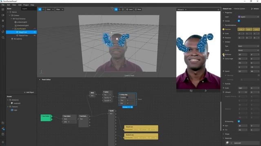Collapse the Focal Distance tree node
Image resolution: width=261 pixels, height=146 pixels.
point(11,19)
